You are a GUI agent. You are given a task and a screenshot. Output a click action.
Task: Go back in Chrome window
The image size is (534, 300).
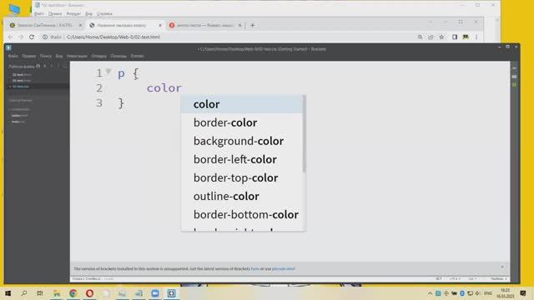pyautogui.click(x=10, y=37)
